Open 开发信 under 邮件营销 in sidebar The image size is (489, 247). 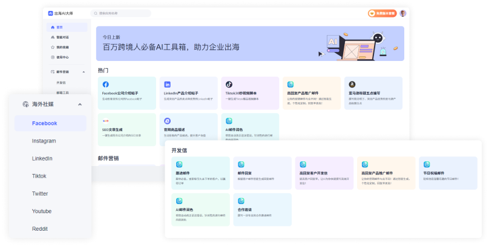tap(61, 83)
